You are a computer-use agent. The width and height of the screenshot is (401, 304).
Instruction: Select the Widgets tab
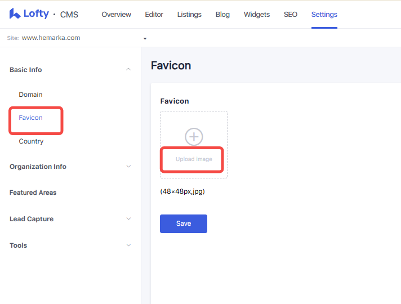257,15
